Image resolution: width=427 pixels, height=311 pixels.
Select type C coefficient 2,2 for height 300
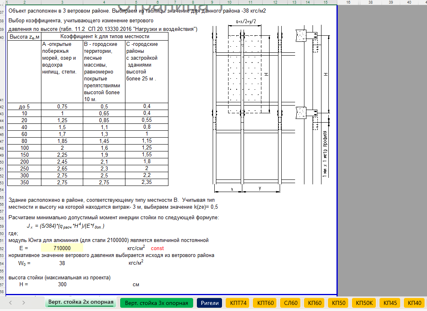coord(147,175)
